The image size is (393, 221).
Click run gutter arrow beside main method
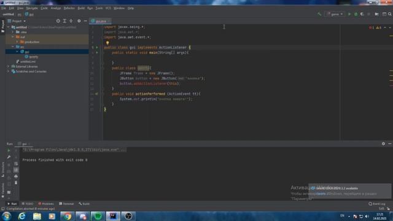(97, 53)
